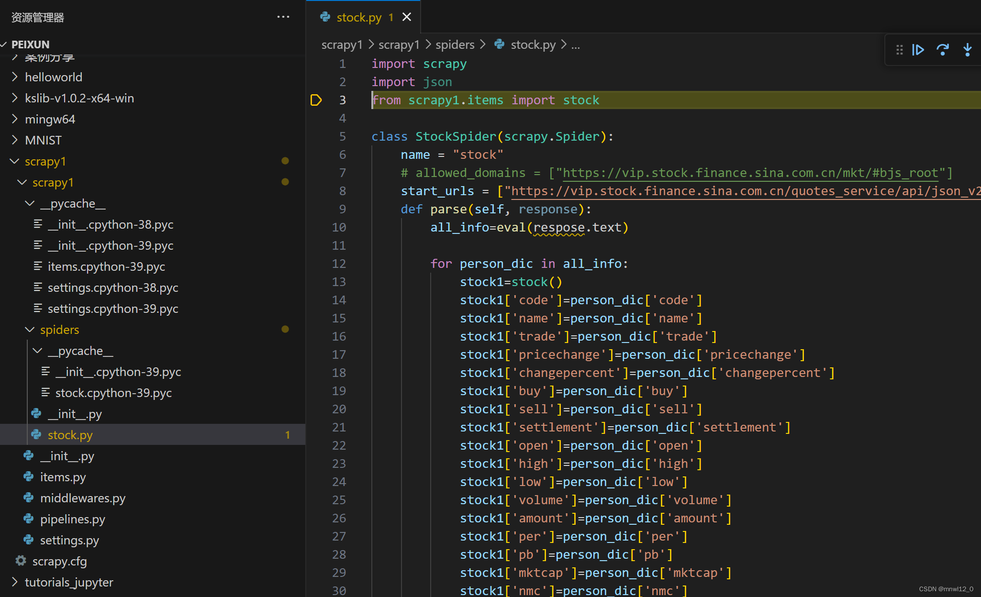Open scrapy.cfg with the gear icon

point(21,561)
